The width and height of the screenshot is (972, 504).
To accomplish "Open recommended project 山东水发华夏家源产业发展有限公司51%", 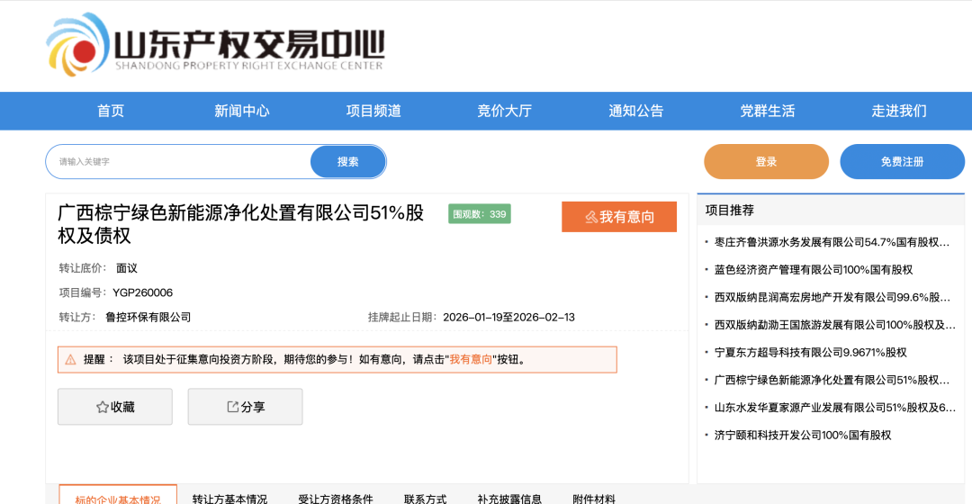I will 834,408.
